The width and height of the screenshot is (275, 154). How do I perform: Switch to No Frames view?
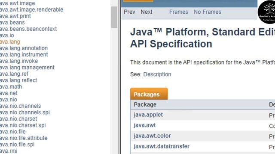coord(207,12)
